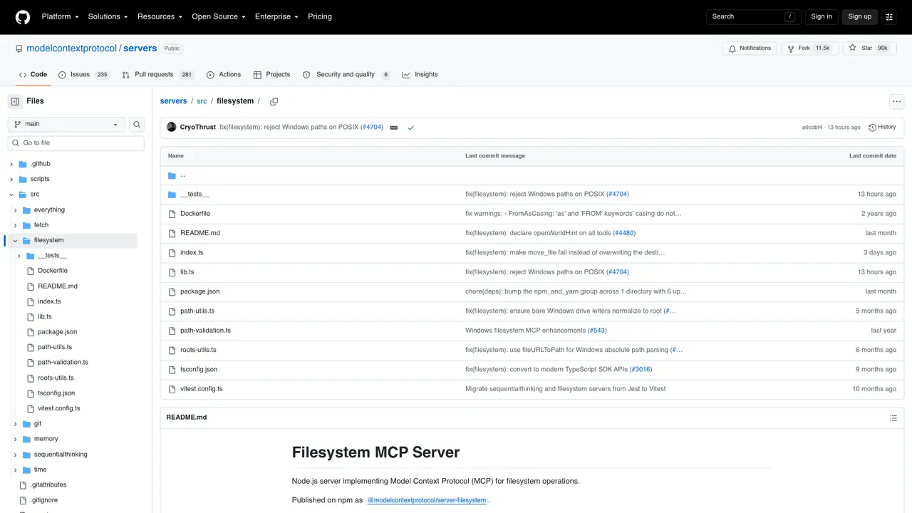Open the modelcontextprotocol owner link
912x513 pixels.
tap(71, 48)
